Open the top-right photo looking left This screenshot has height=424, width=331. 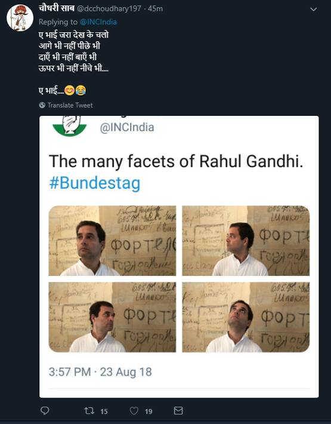click(x=246, y=241)
